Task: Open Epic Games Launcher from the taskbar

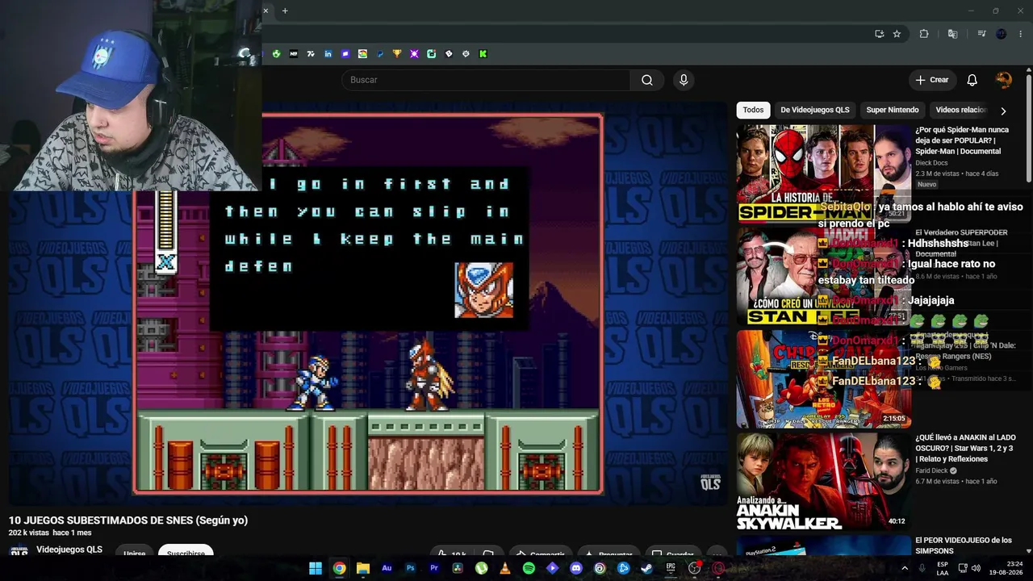Action: pos(671,568)
